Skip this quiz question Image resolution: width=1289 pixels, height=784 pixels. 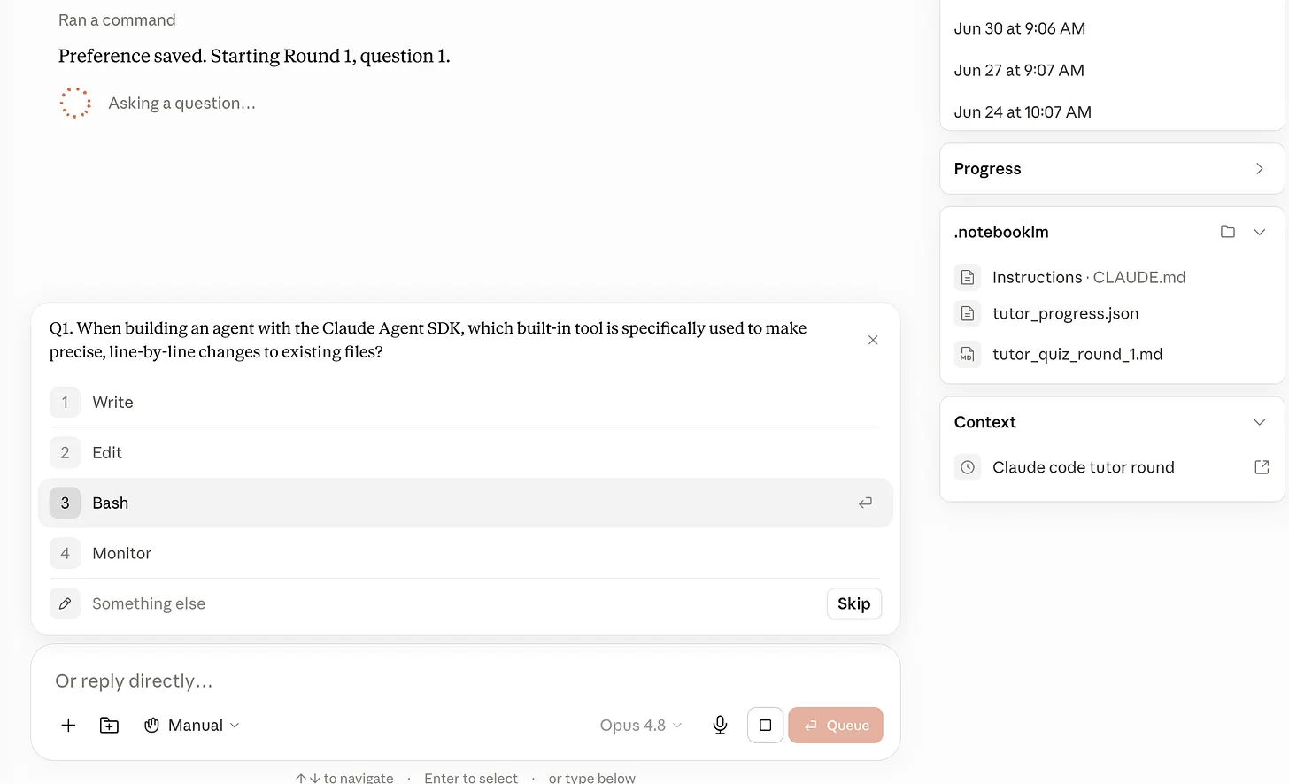coord(854,603)
